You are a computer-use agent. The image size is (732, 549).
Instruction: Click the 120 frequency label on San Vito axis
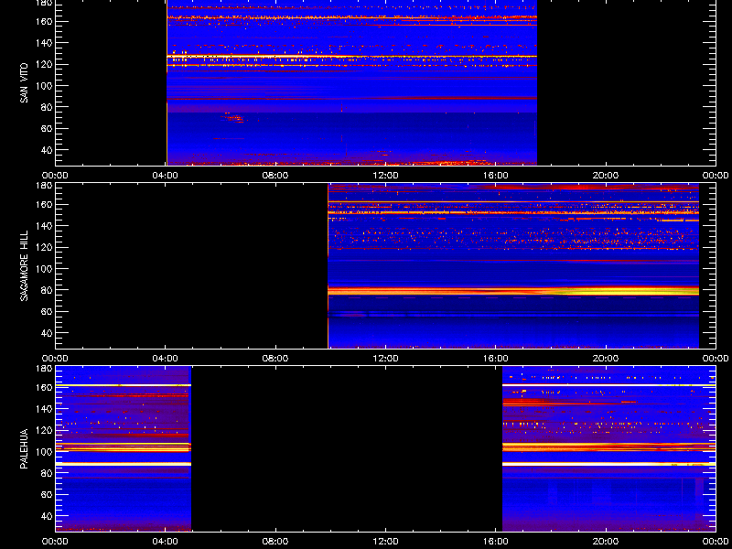pos(45,64)
